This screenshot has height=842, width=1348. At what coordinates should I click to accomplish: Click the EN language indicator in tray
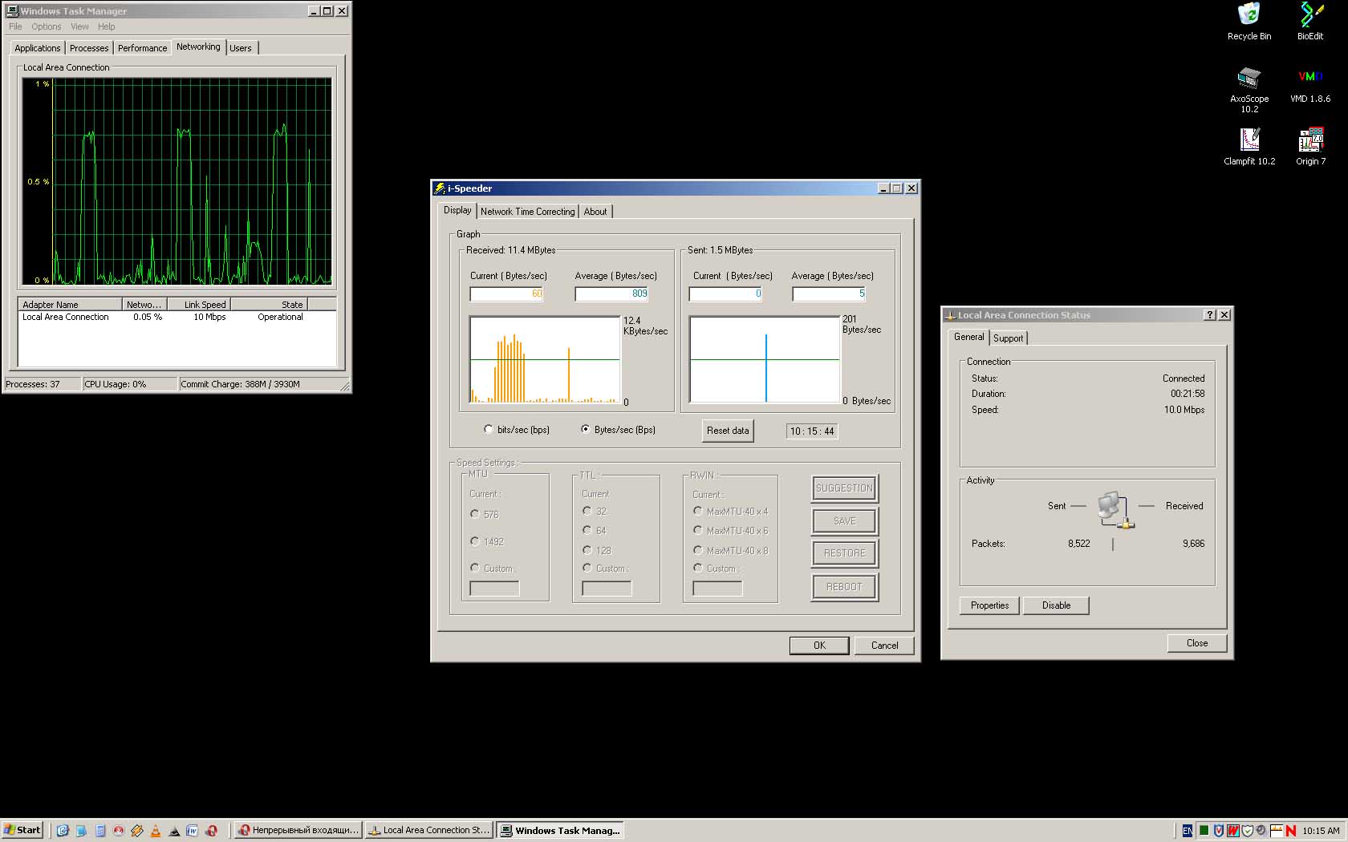[1187, 831]
